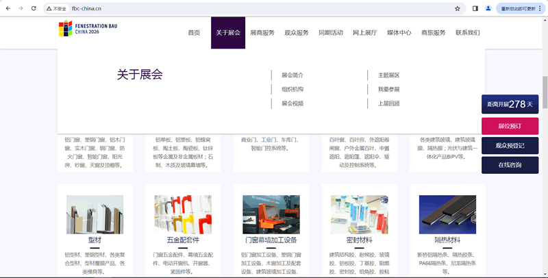Viewport: 548px width, 278px height.
Task: Open the browser side panel icon
Action: coord(475,9)
